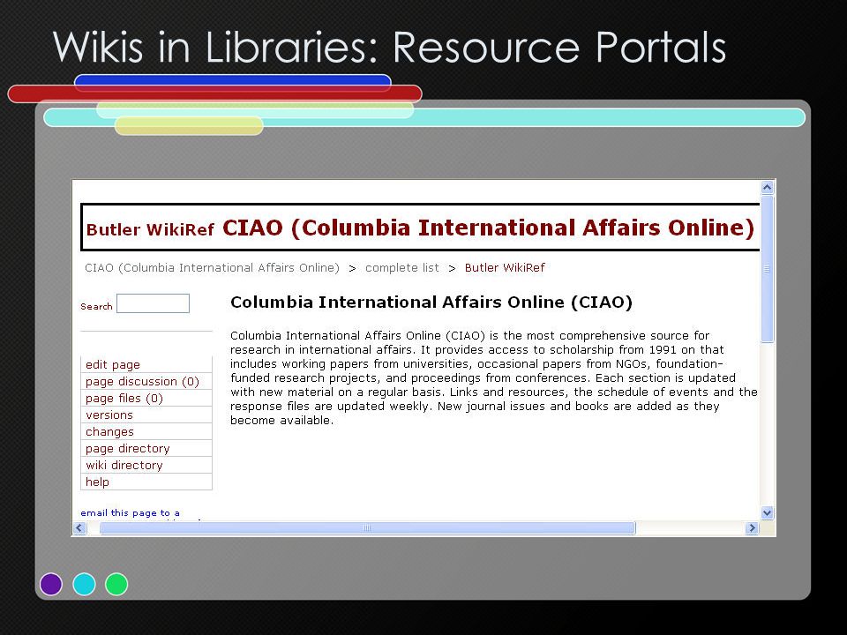Viewport: 847px width, 635px height.
Task: Click the green circle on the slide
Action: tap(116, 584)
